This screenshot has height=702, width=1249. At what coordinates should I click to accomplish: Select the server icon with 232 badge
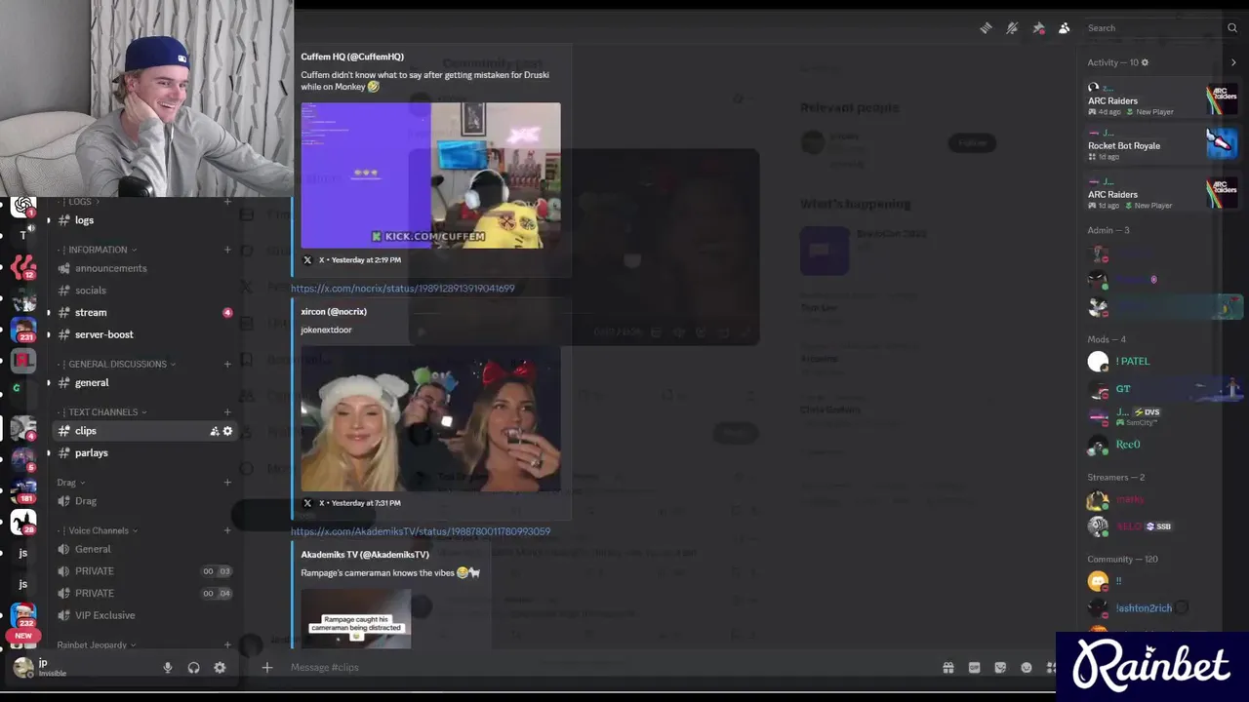[x=23, y=614]
